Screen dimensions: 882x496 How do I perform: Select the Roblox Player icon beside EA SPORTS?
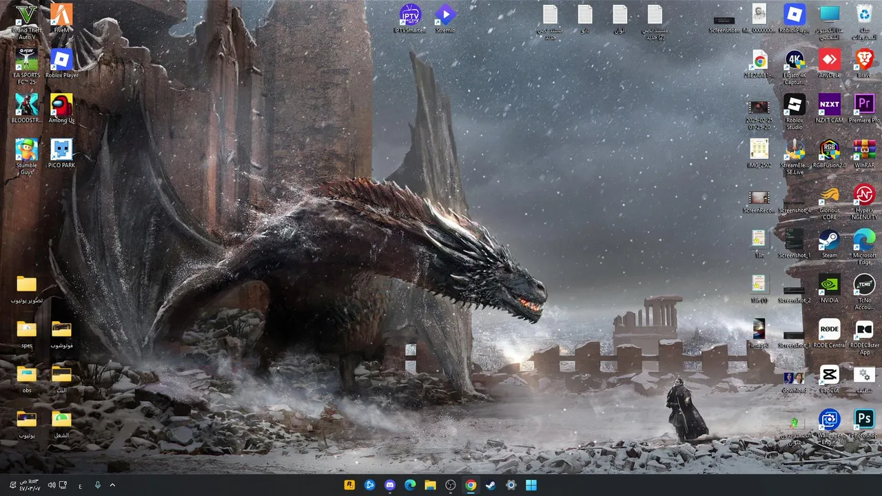click(x=61, y=63)
